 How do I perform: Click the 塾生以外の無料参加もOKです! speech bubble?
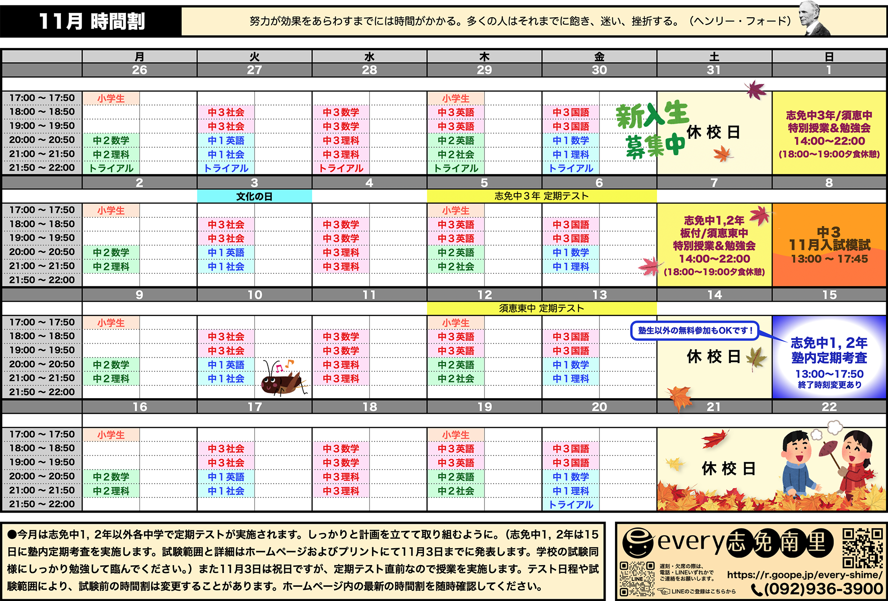tap(695, 331)
